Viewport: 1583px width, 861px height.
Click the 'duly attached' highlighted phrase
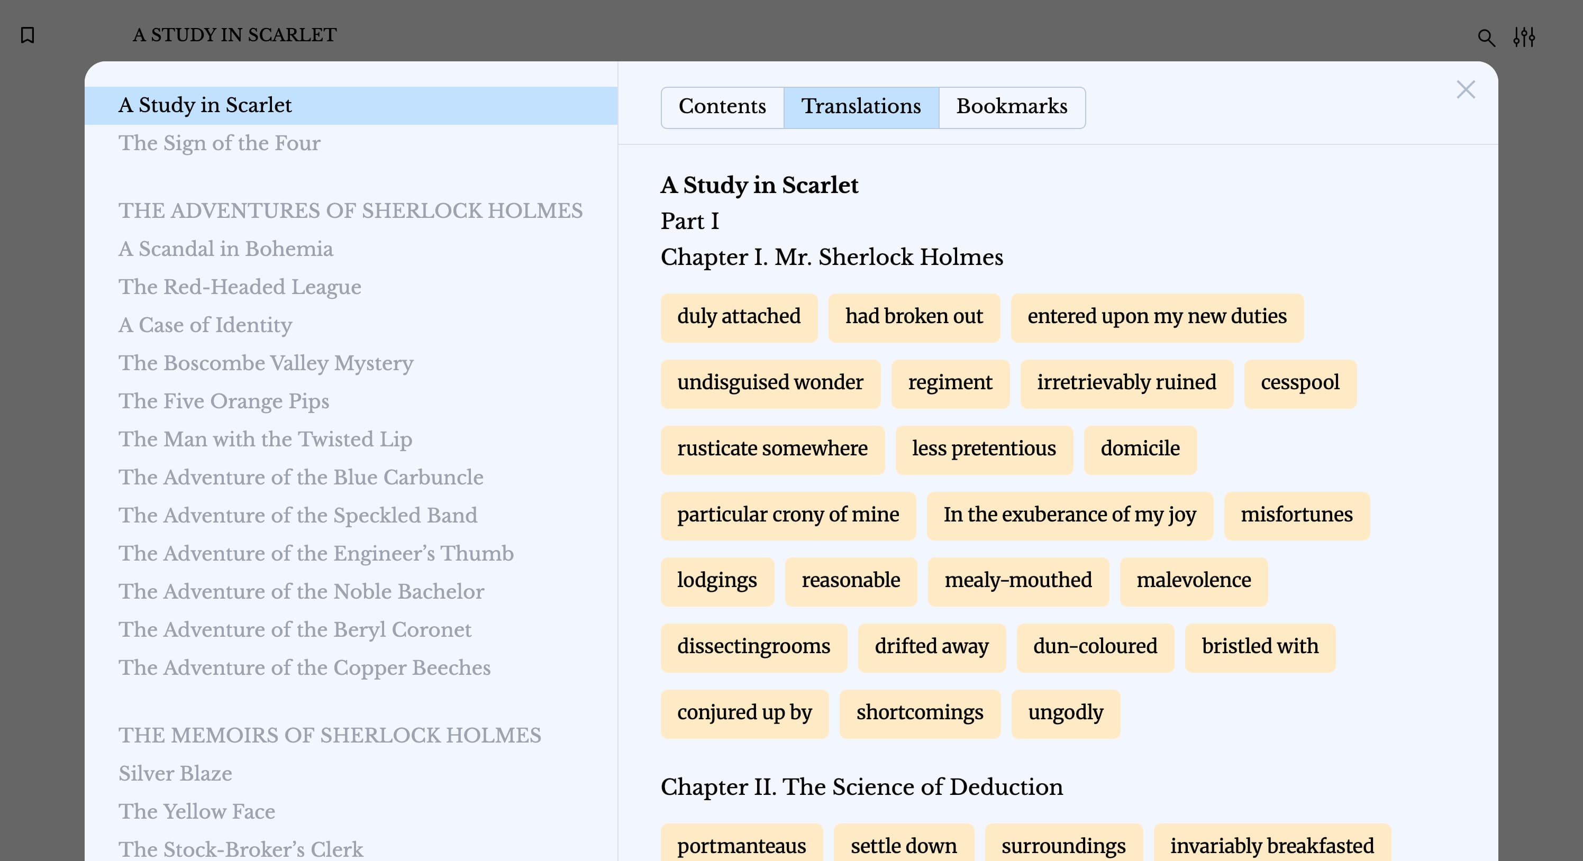click(739, 317)
